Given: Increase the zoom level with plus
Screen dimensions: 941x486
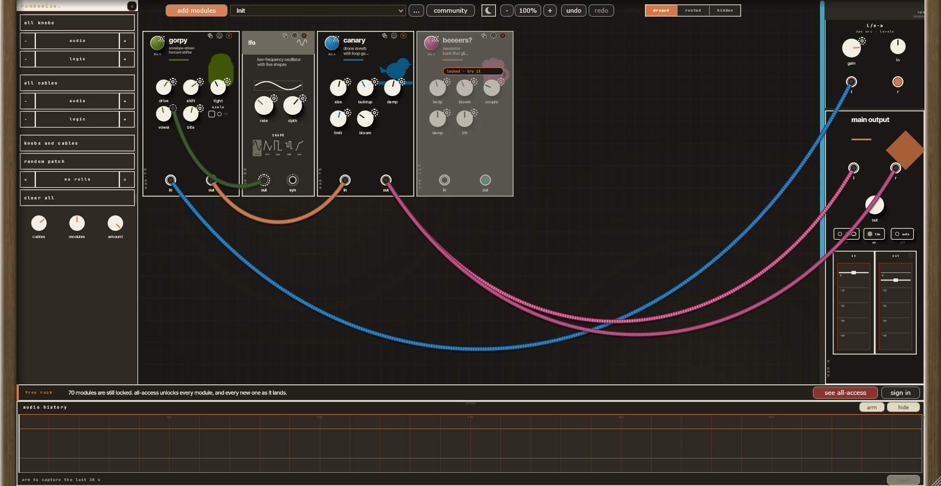Looking at the screenshot, I should tap(550, 10).
